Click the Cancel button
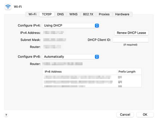Viewport: 158px width, 121px height. (x=125, y=115)
